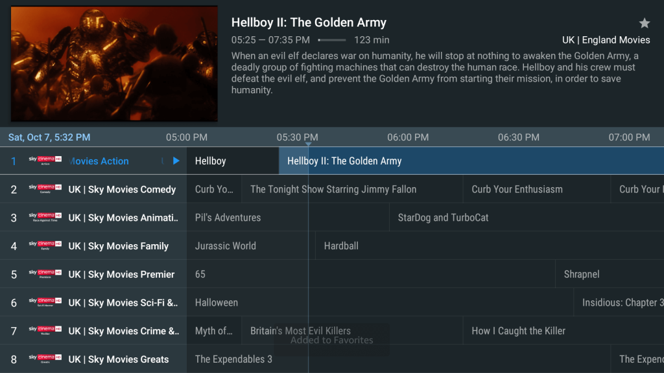664x373 pixels.
Task: Open the Hellboy II preview thumbnail
Action: [114, 63]
